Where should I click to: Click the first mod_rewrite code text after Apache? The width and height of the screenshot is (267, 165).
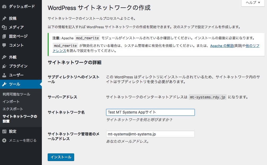[87, 38]
